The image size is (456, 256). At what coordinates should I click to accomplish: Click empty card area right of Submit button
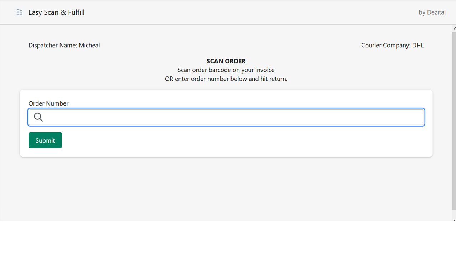pos(246,140)
